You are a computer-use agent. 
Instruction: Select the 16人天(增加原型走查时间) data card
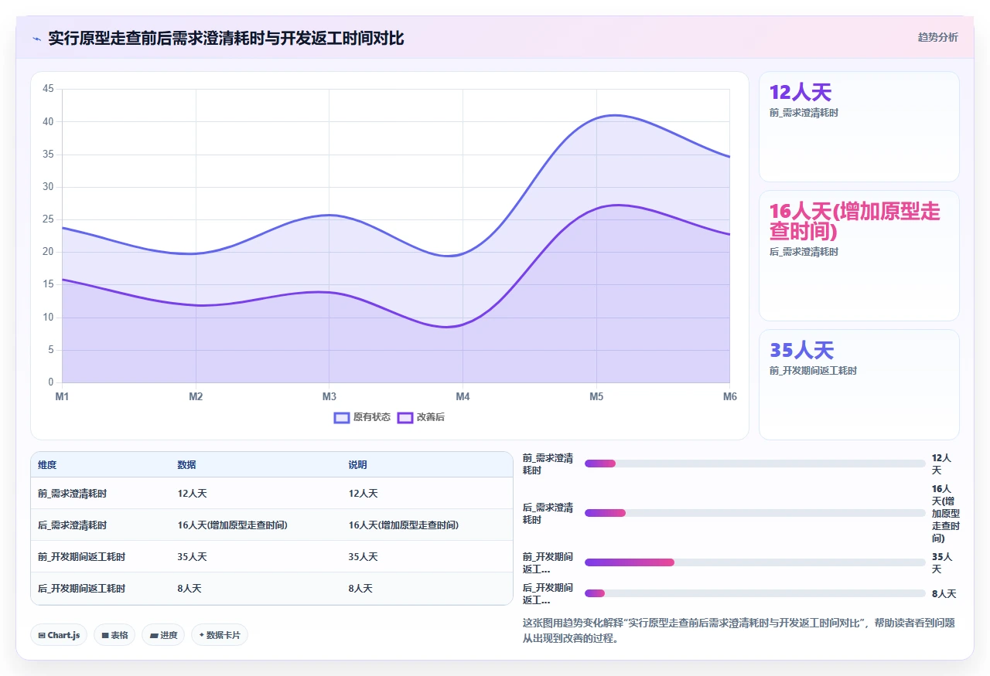tap(859, 256)
